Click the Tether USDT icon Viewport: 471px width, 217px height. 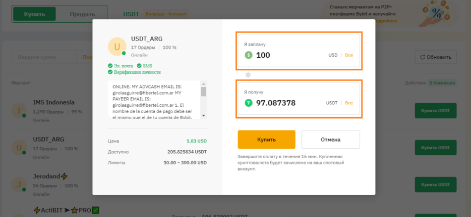[x=248, y=103]
